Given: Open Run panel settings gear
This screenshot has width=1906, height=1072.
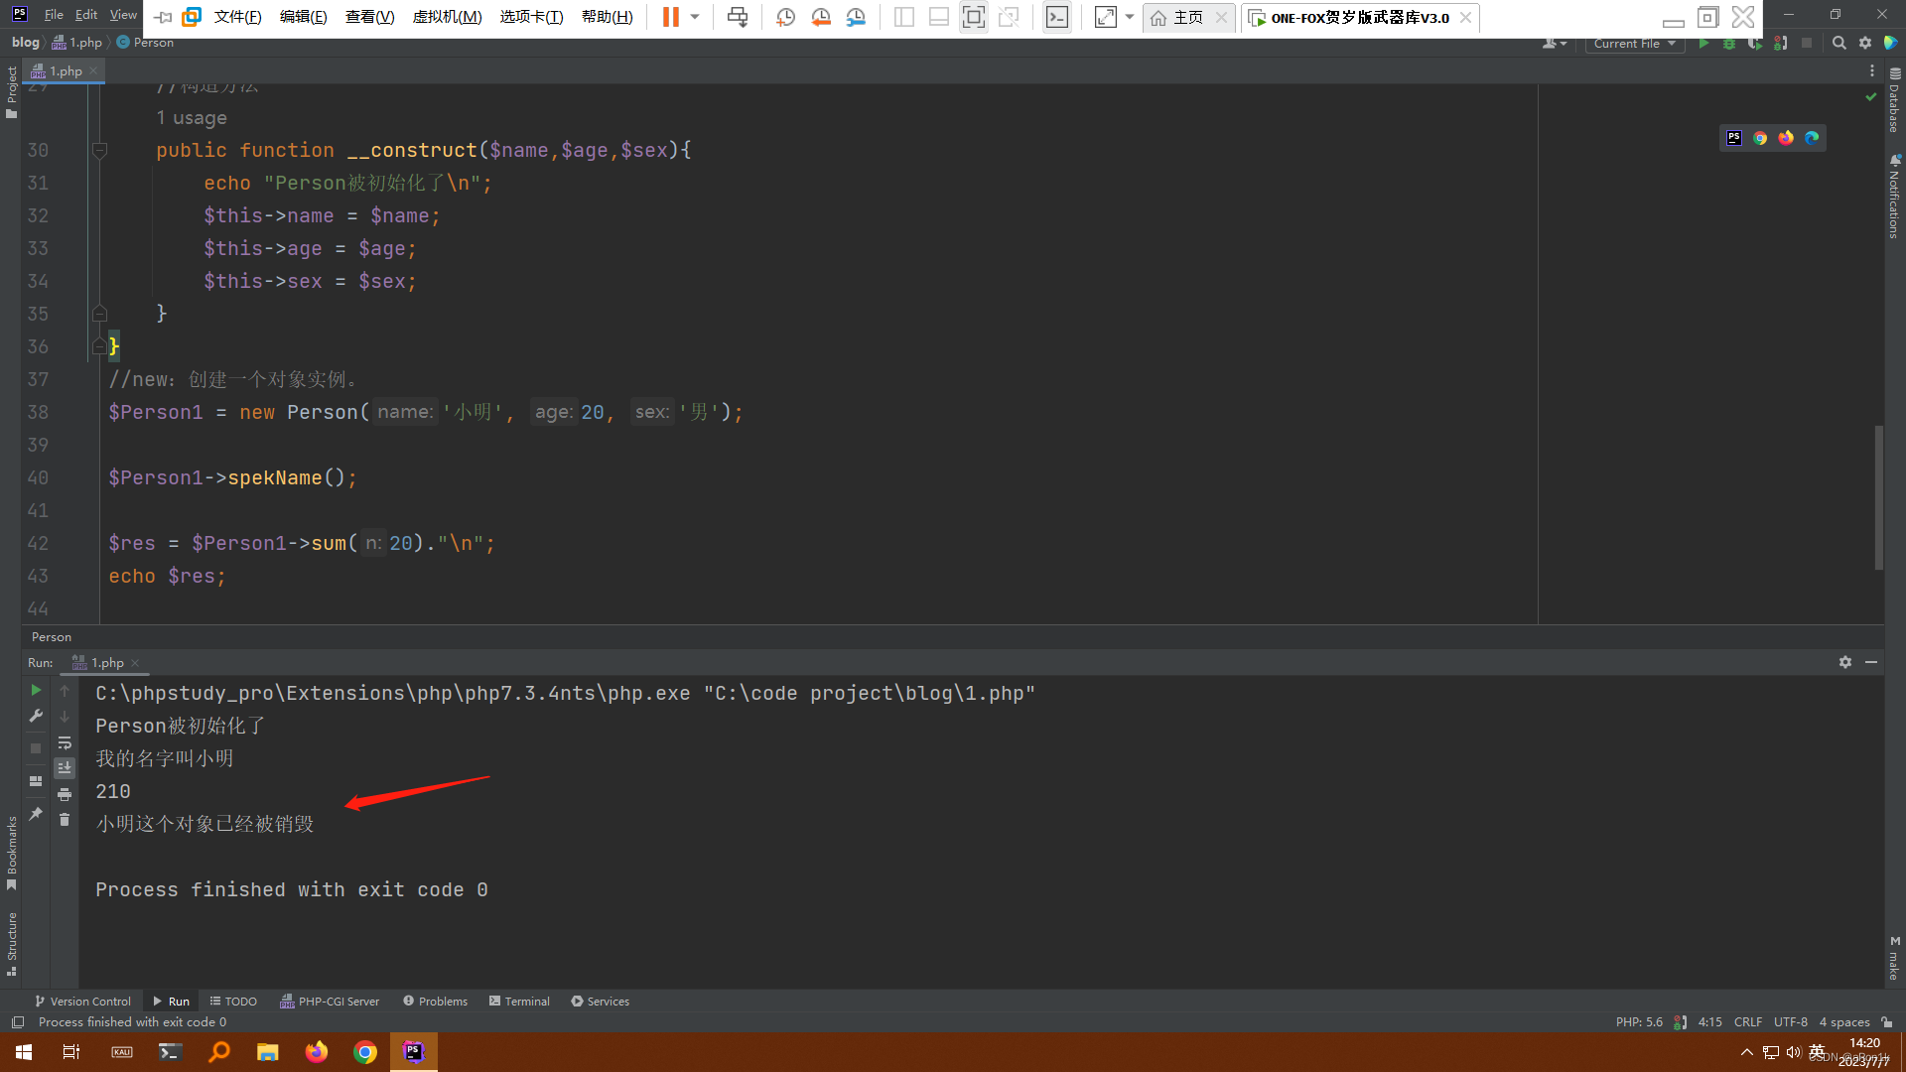Looking at the screenshot, I should tap(1844, 662).
